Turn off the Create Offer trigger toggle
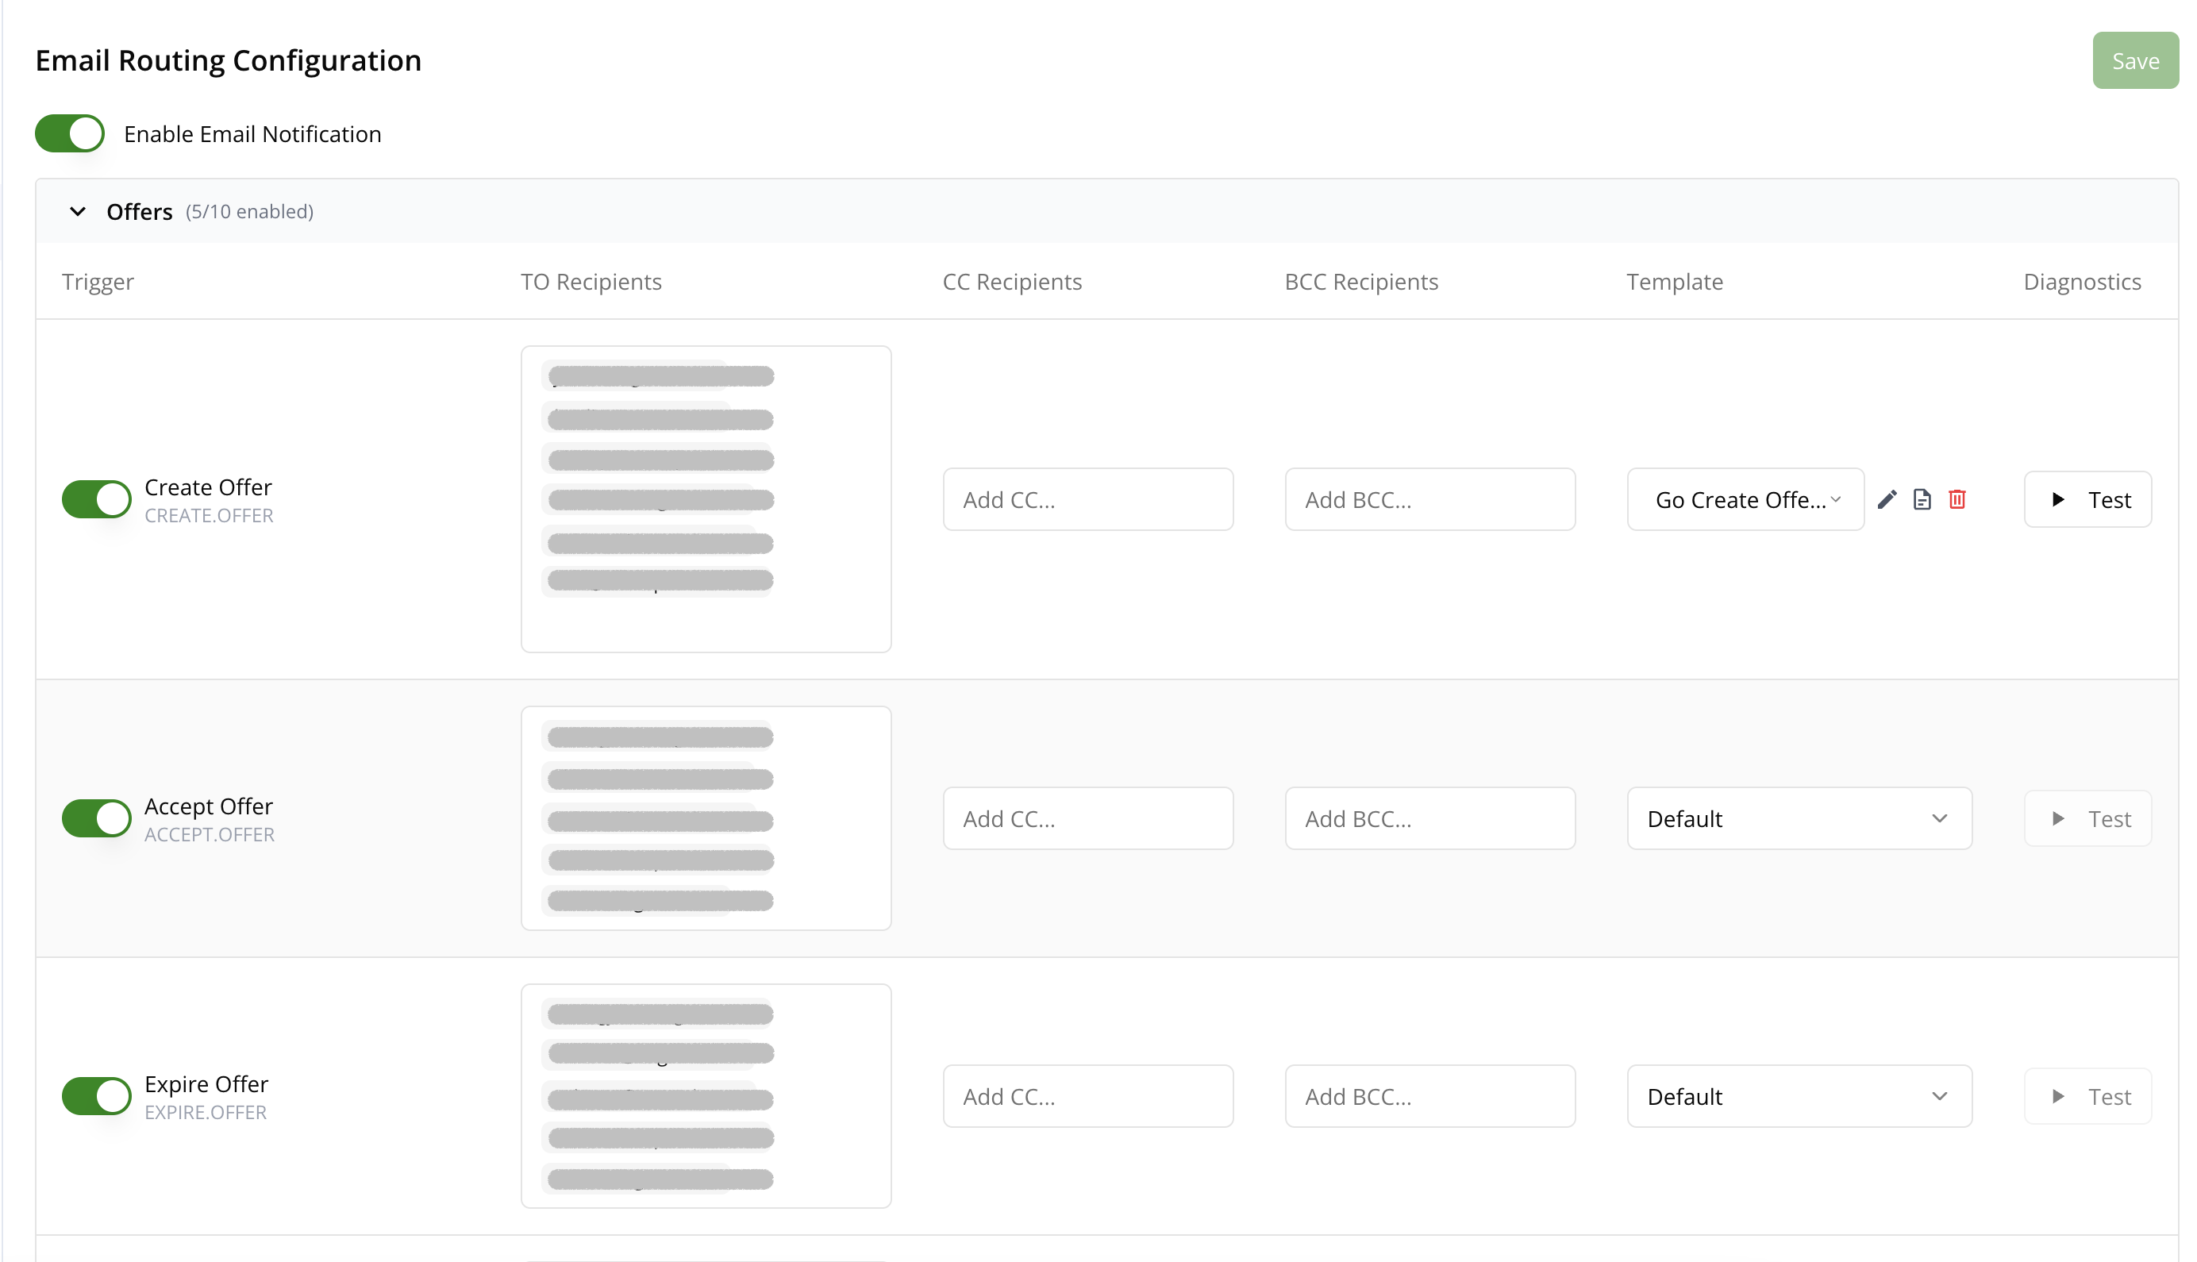 (x=96, y=499)
